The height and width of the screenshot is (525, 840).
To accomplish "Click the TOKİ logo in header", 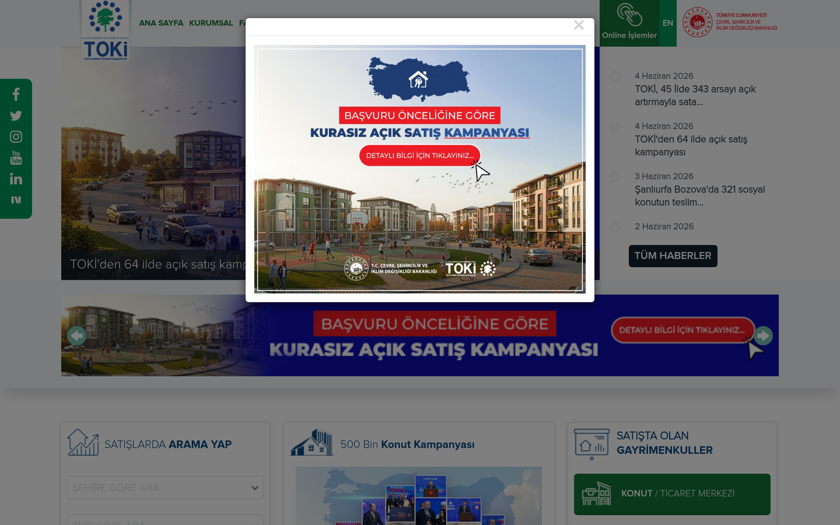I will (106, 30).
